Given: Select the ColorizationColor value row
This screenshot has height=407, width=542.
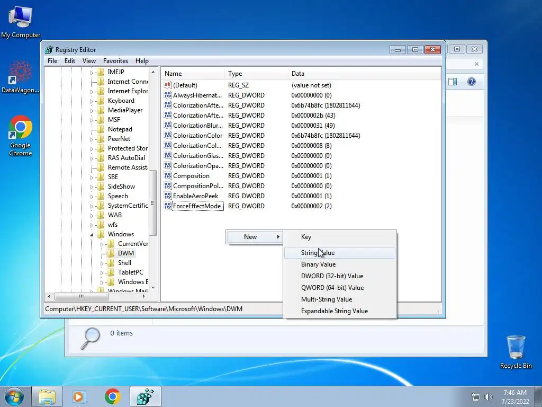Looking at the screenshot, I should click(x=301, y=136).
